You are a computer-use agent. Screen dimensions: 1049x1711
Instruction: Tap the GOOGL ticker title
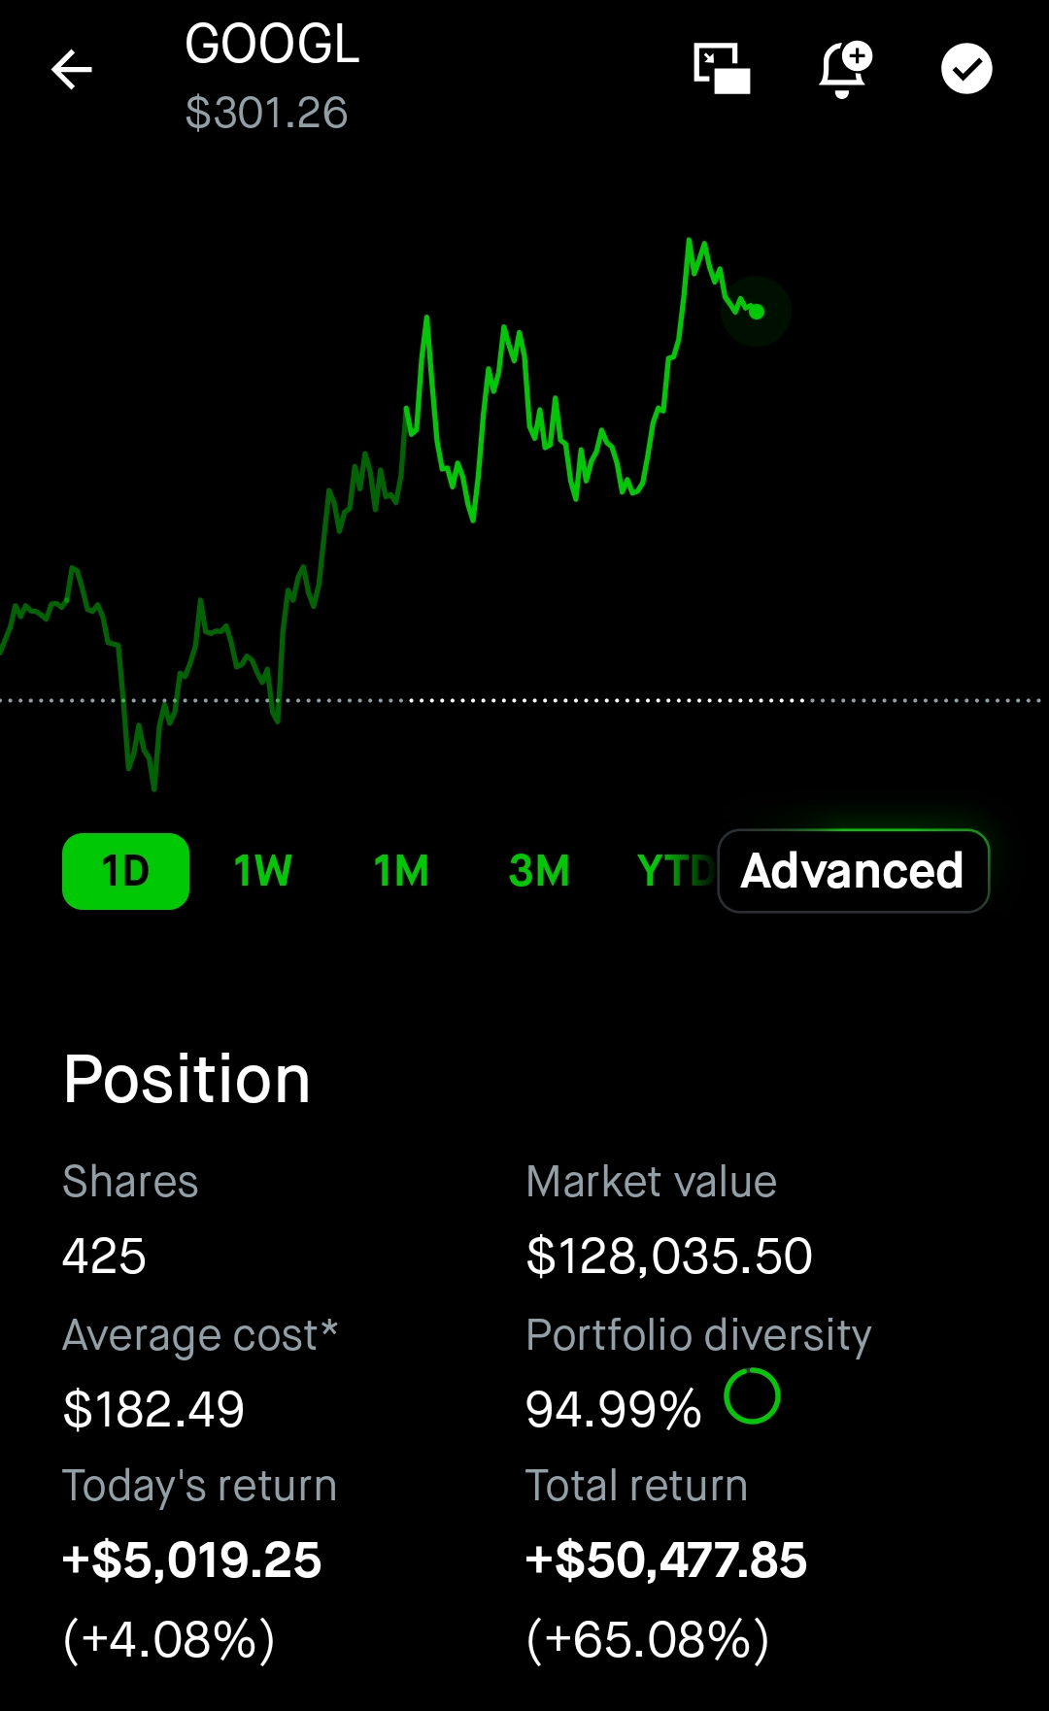click(272, 45)
